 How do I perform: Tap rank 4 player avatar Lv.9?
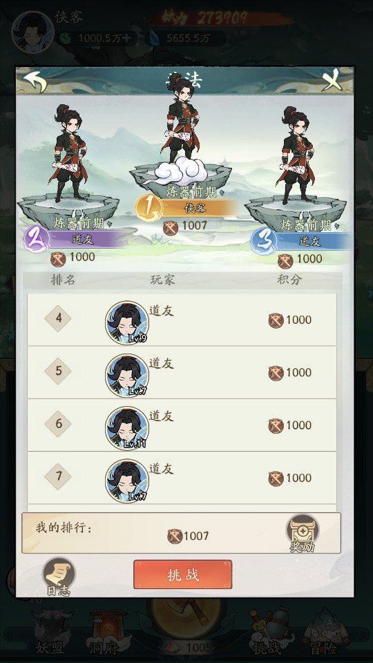[x=127, y=323]
